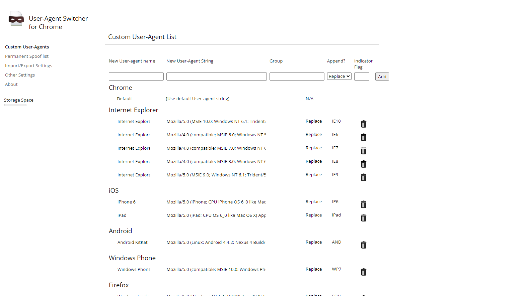Delete the IE10 user-agent entry
Screen dimensions: 529x296
pyautogui.click(x=364, y=124)
